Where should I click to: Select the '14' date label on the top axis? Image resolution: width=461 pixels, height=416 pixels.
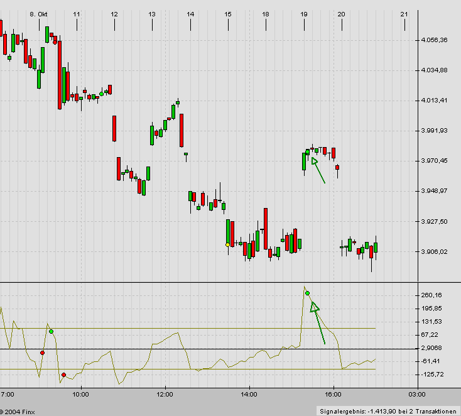pyautogui.click(x=190, y=14)
